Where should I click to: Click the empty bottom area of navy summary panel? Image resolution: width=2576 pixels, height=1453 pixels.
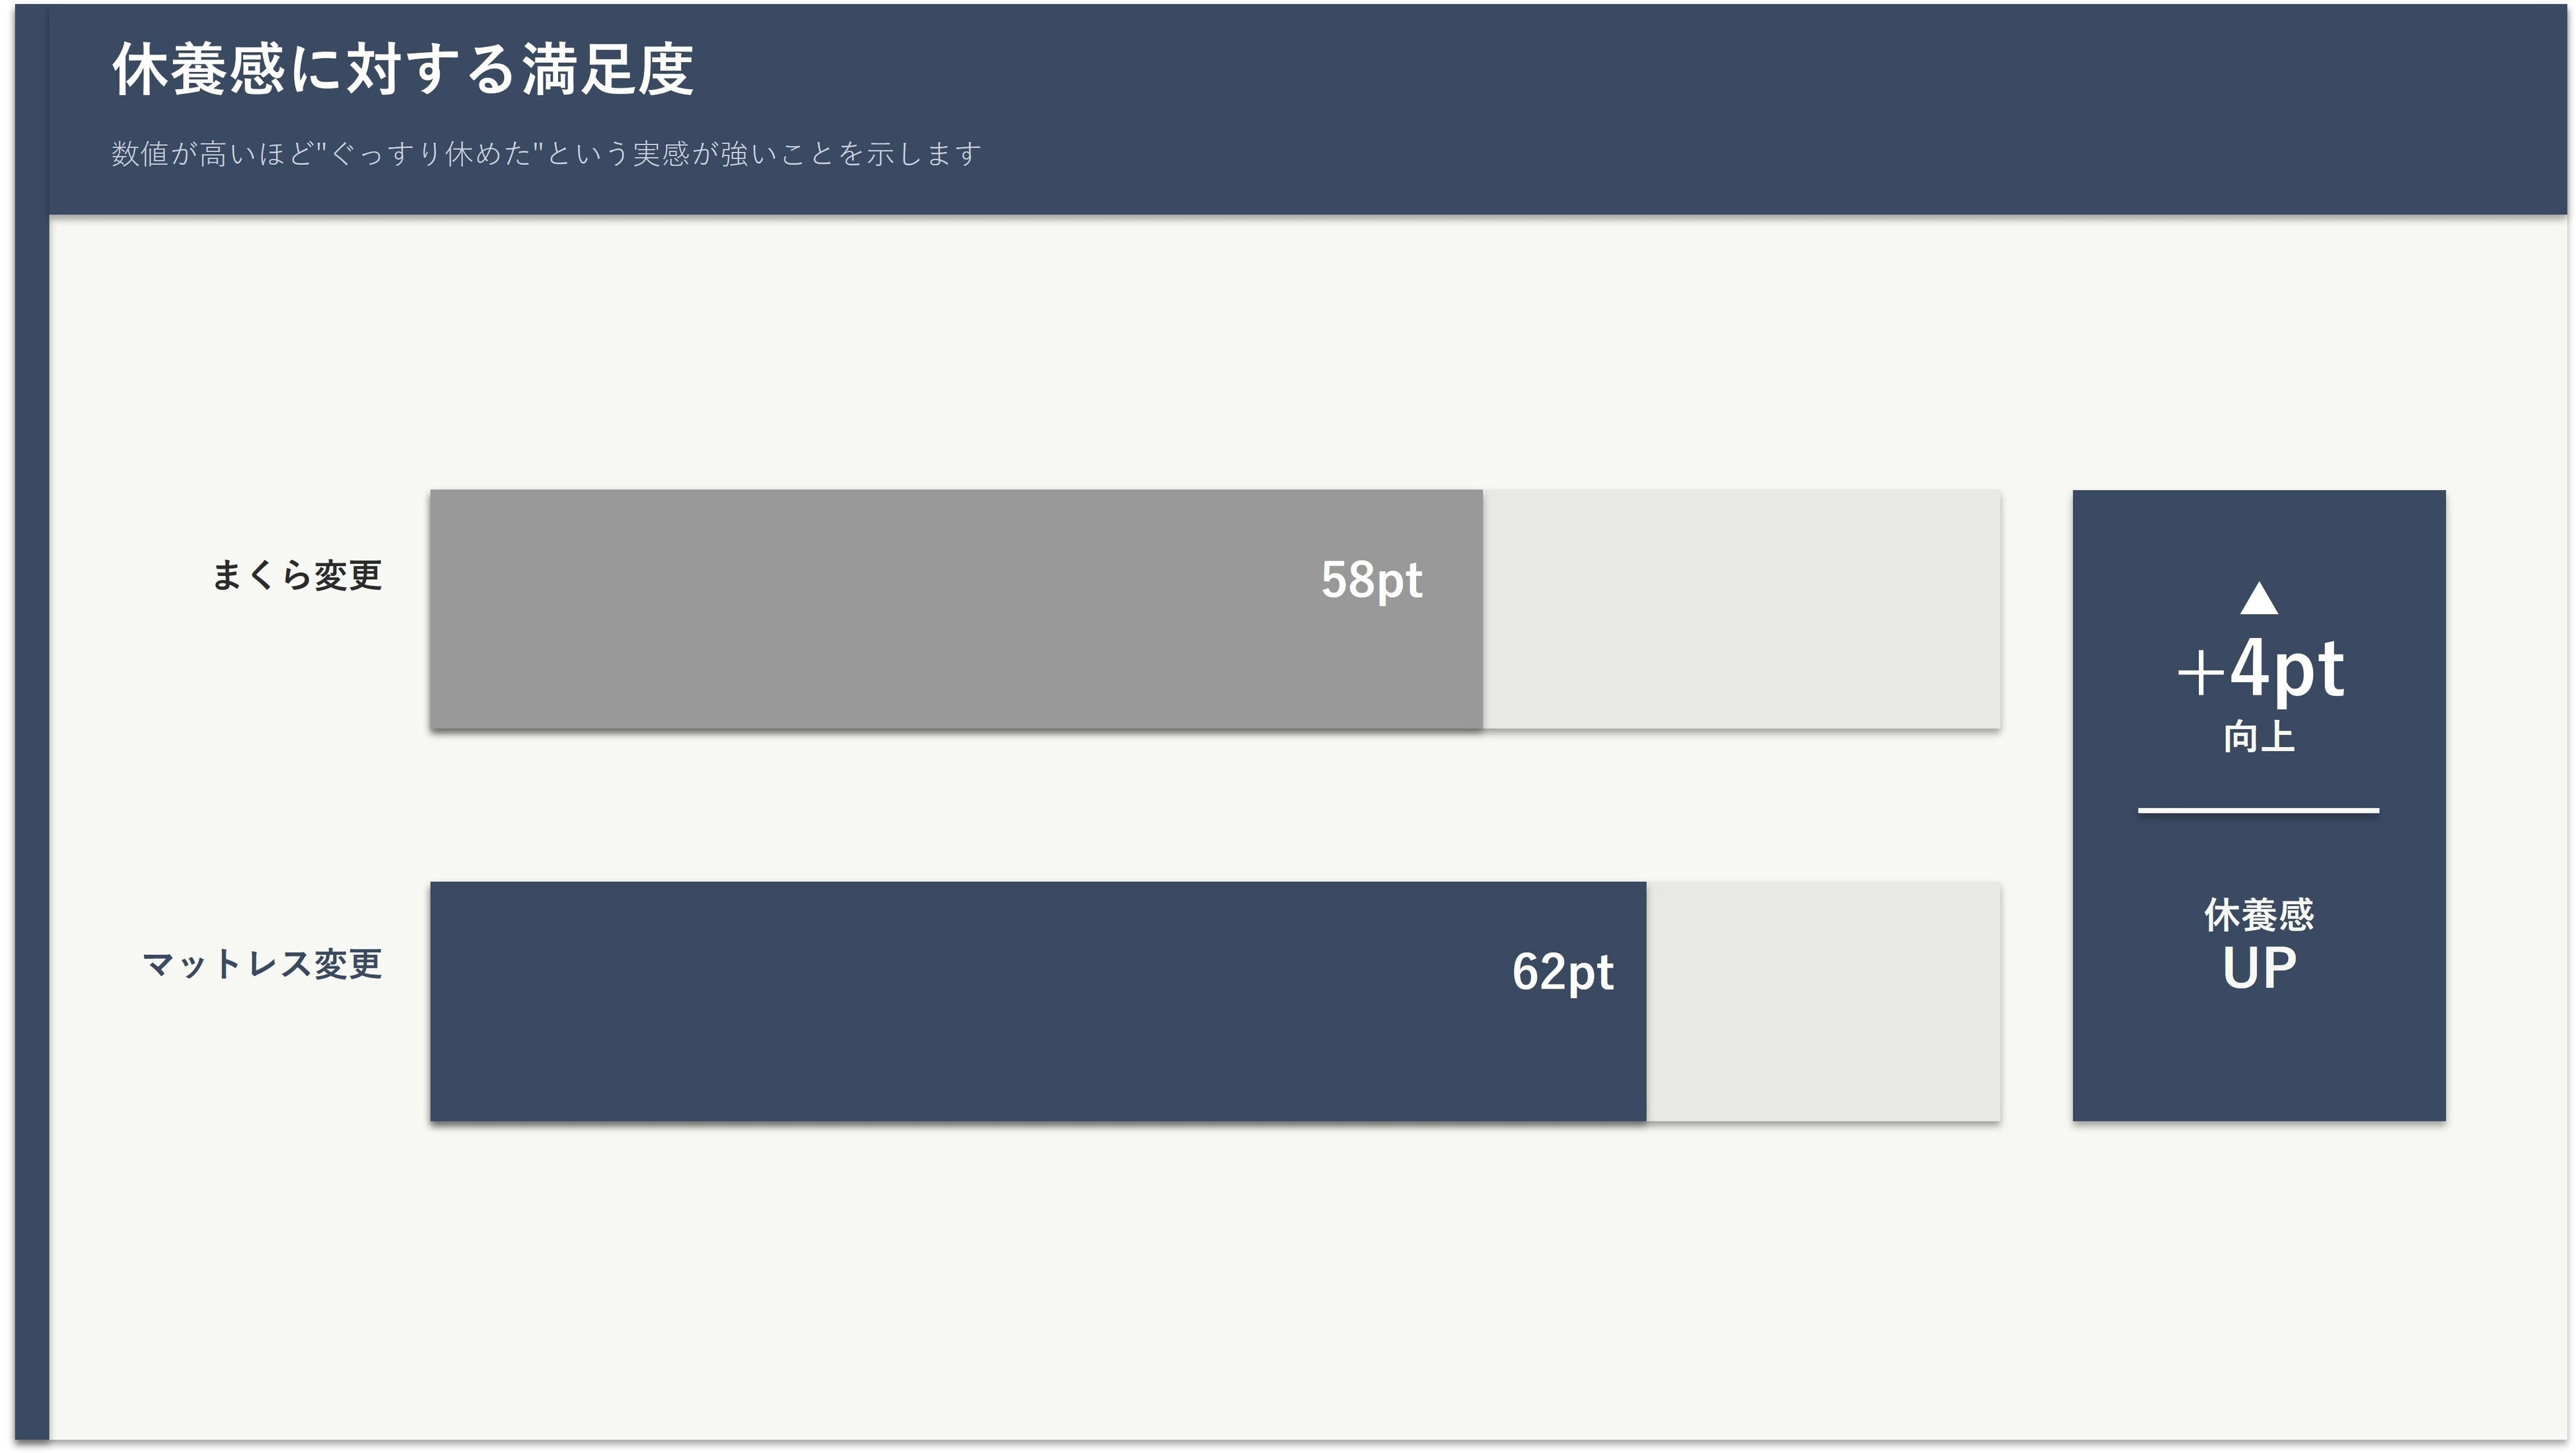pos(2258,1070)
